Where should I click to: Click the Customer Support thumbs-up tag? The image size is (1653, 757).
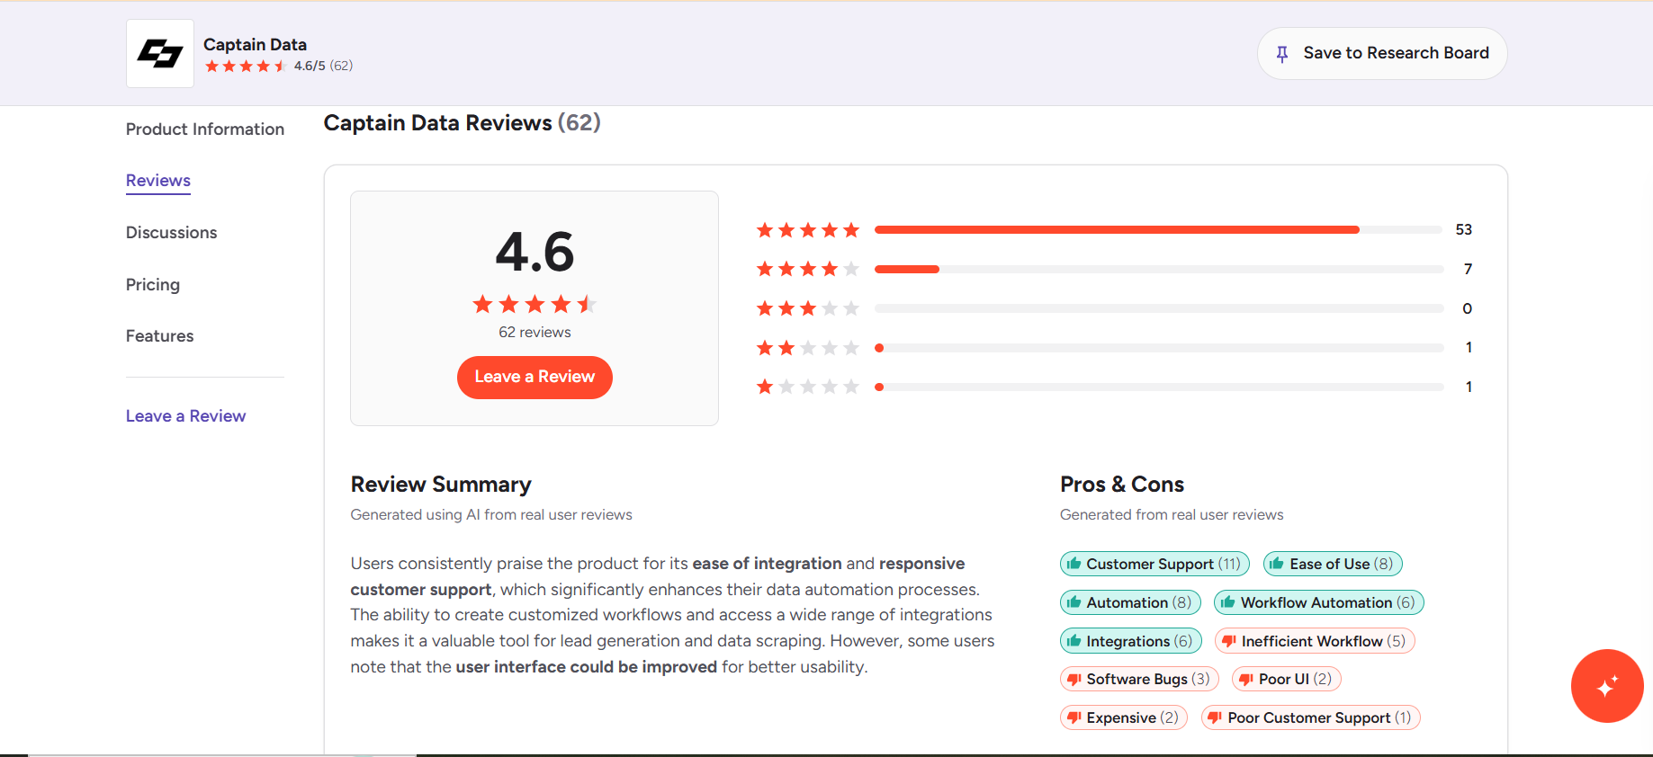(x=1154, y=564)
